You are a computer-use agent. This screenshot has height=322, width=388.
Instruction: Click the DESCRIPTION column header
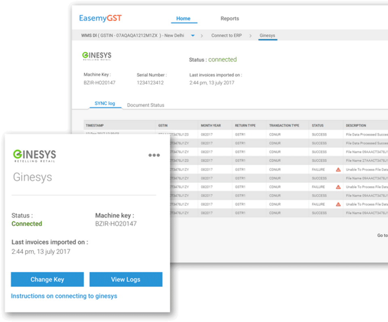[x=356, y=125]
